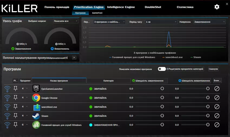Toggle Показати неактивні програми switch
This screenshot has height=137, width=230.
[x=162, y=69]
